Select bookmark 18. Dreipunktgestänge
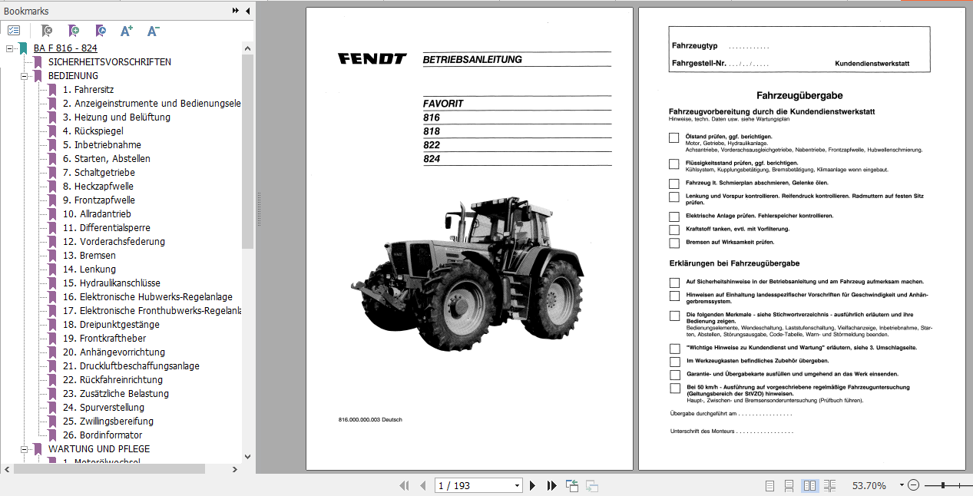This screenshot has height=496, width=973. (x=111, y=325)
